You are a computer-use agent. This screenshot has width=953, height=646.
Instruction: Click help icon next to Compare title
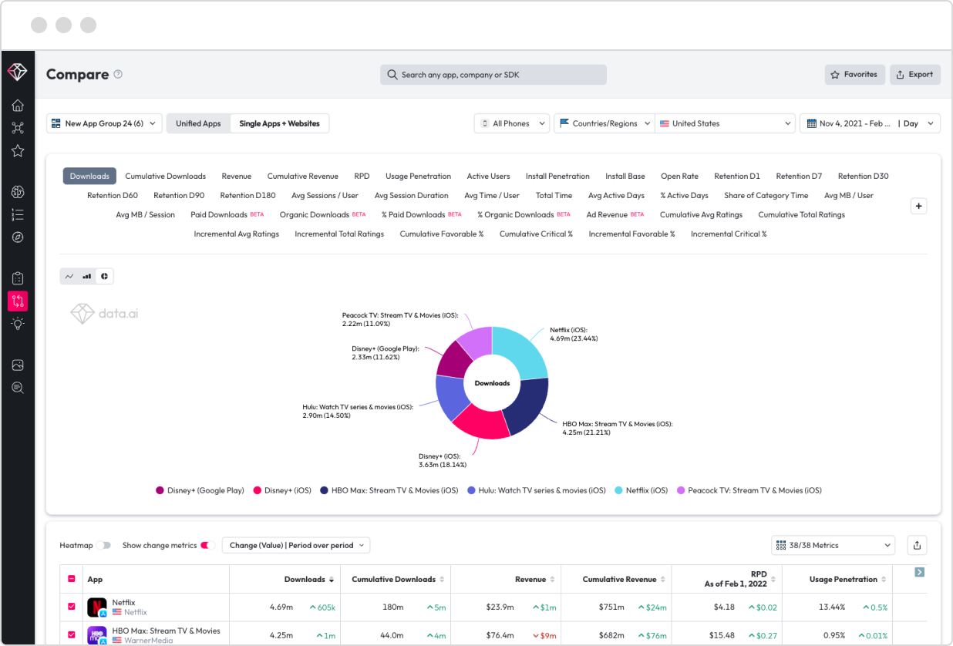[x=118, y=75]
